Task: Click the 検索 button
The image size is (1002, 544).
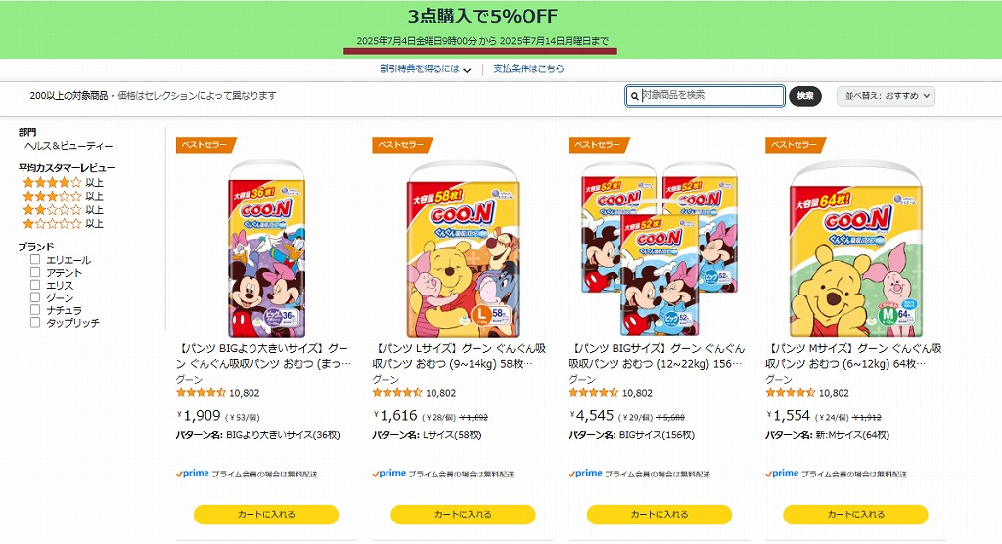Action: tap(805, 96)
